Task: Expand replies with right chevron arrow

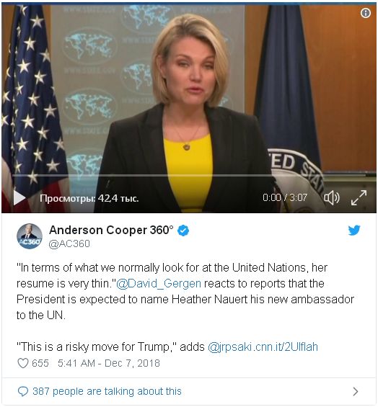Action: 356,391
